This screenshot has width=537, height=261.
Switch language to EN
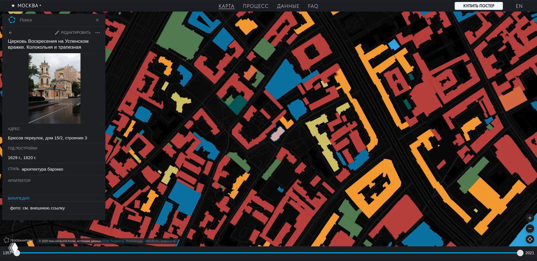point(519,6)
